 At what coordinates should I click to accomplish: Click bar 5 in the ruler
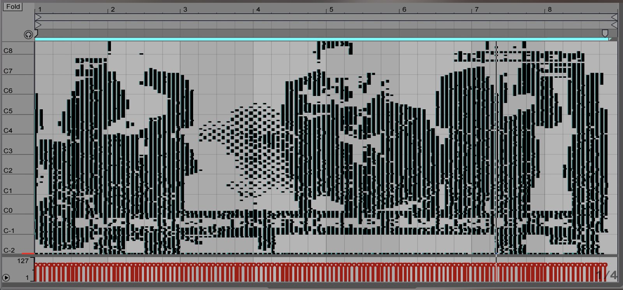click(331, 9)
